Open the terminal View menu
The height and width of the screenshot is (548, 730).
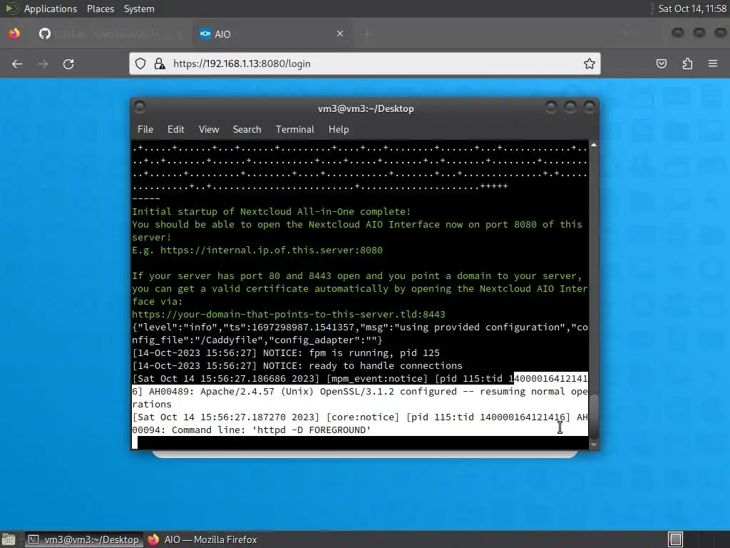click(209, 130)
